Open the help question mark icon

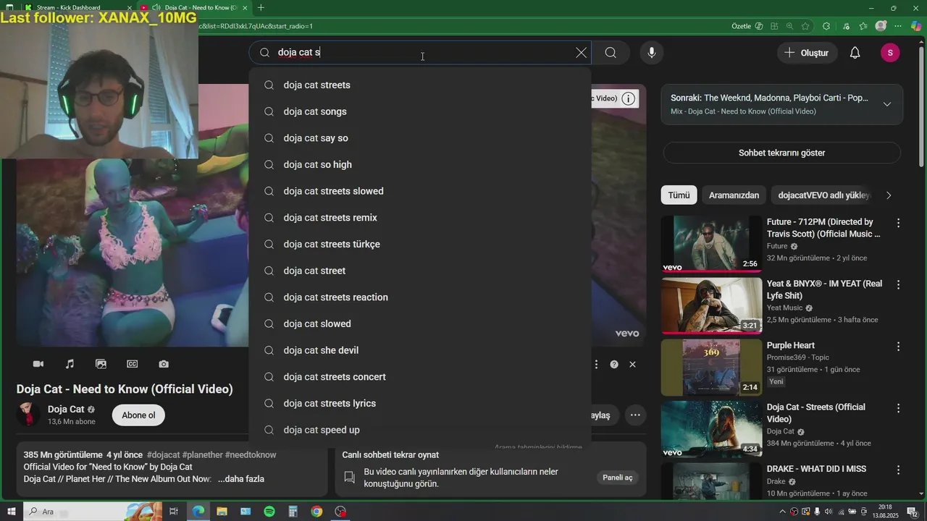pos(614,365)
